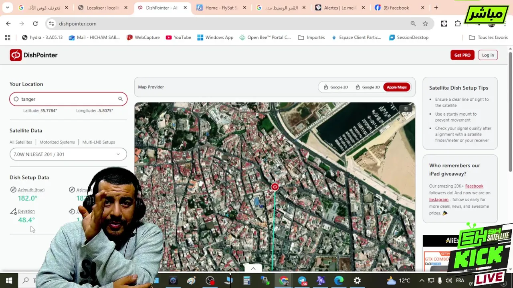
Task: Open the Open Bee Portal bookmark
Action: click(265, 37)
